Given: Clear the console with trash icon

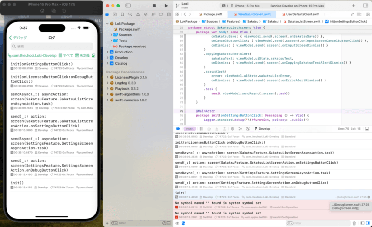Looking at the screenshot, I should click(354, 223).
